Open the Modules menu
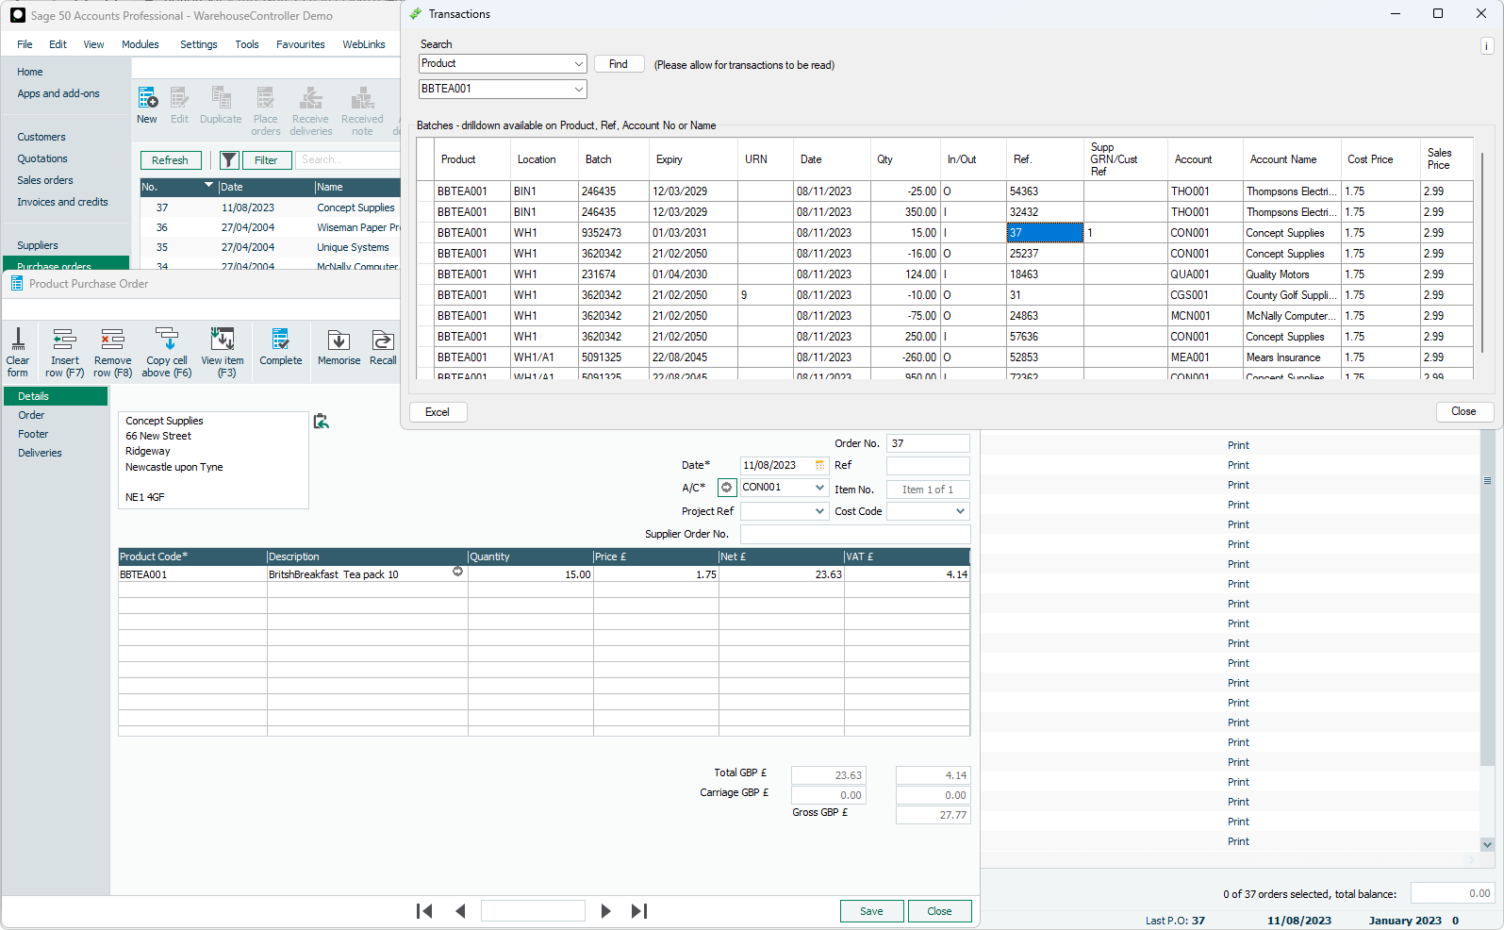1504x930 pixels. (140, 44)
